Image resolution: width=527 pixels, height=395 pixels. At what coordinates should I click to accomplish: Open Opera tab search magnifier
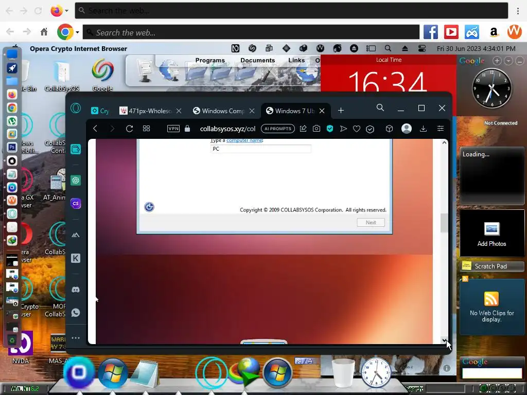[380, 107]
